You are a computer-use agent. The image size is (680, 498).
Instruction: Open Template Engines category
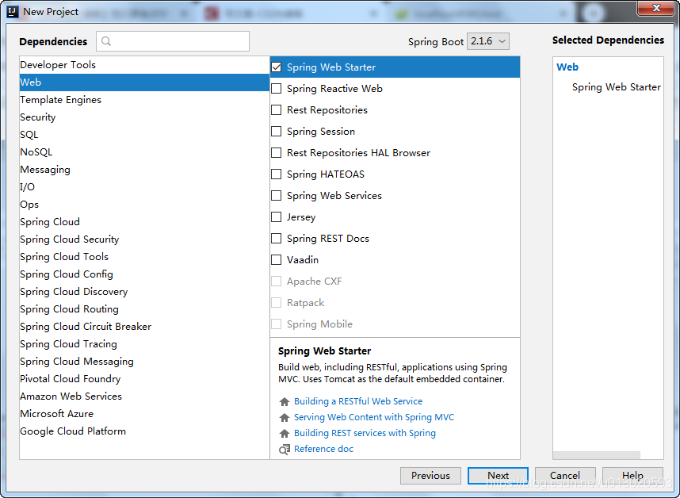click(144, 100)
